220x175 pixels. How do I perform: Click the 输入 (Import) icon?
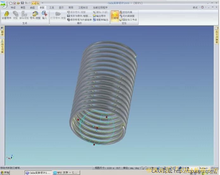point(44,15)
